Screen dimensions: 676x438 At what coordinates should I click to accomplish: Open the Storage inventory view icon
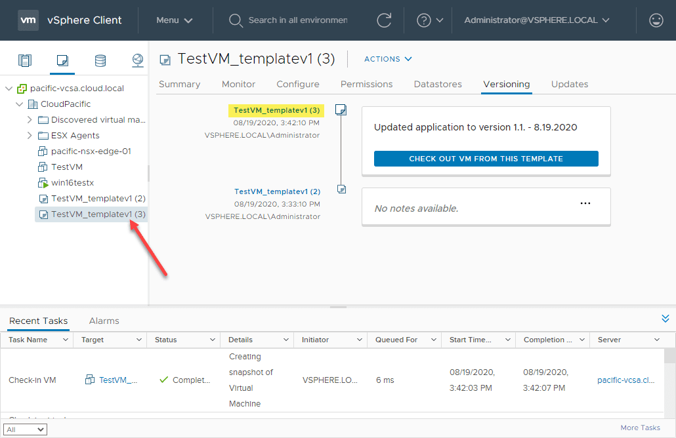pos(100,61)
